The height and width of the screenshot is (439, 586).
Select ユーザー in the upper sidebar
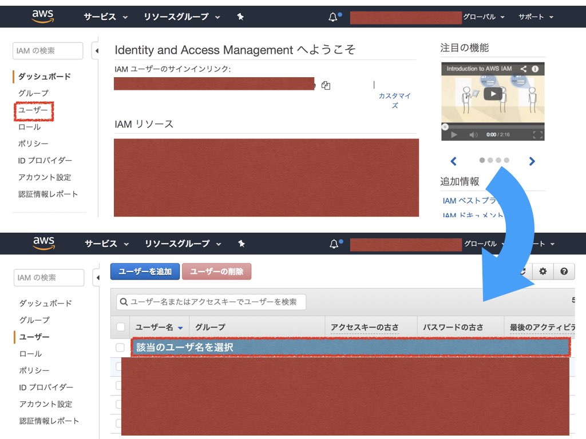[33, 110]
